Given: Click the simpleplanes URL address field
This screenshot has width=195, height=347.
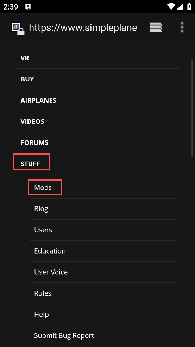Looking at the screenshot, I should (x=83, y=28).
